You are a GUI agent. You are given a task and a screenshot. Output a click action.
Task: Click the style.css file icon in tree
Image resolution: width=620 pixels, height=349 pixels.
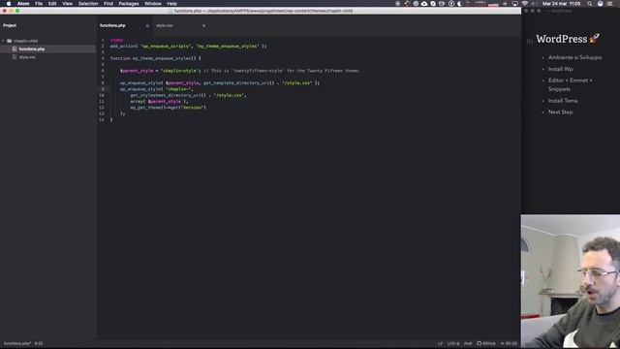click(15, 57)
